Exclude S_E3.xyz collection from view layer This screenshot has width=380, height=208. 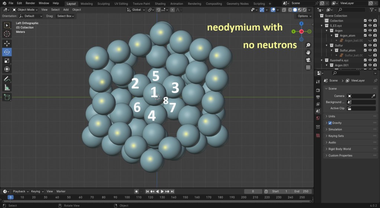pos(365,26)
